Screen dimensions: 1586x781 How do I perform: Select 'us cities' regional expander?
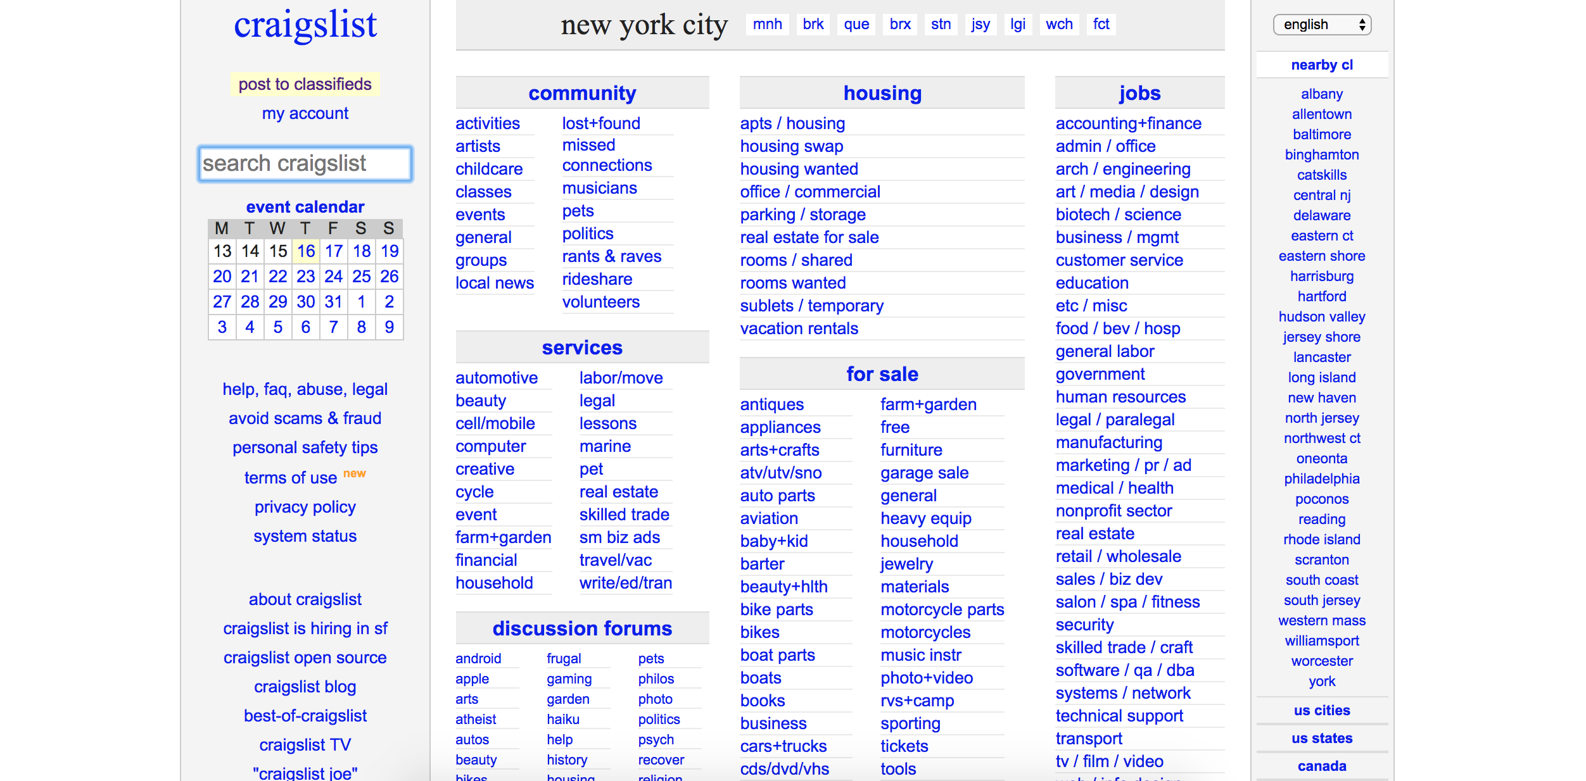pos(1322,710)
